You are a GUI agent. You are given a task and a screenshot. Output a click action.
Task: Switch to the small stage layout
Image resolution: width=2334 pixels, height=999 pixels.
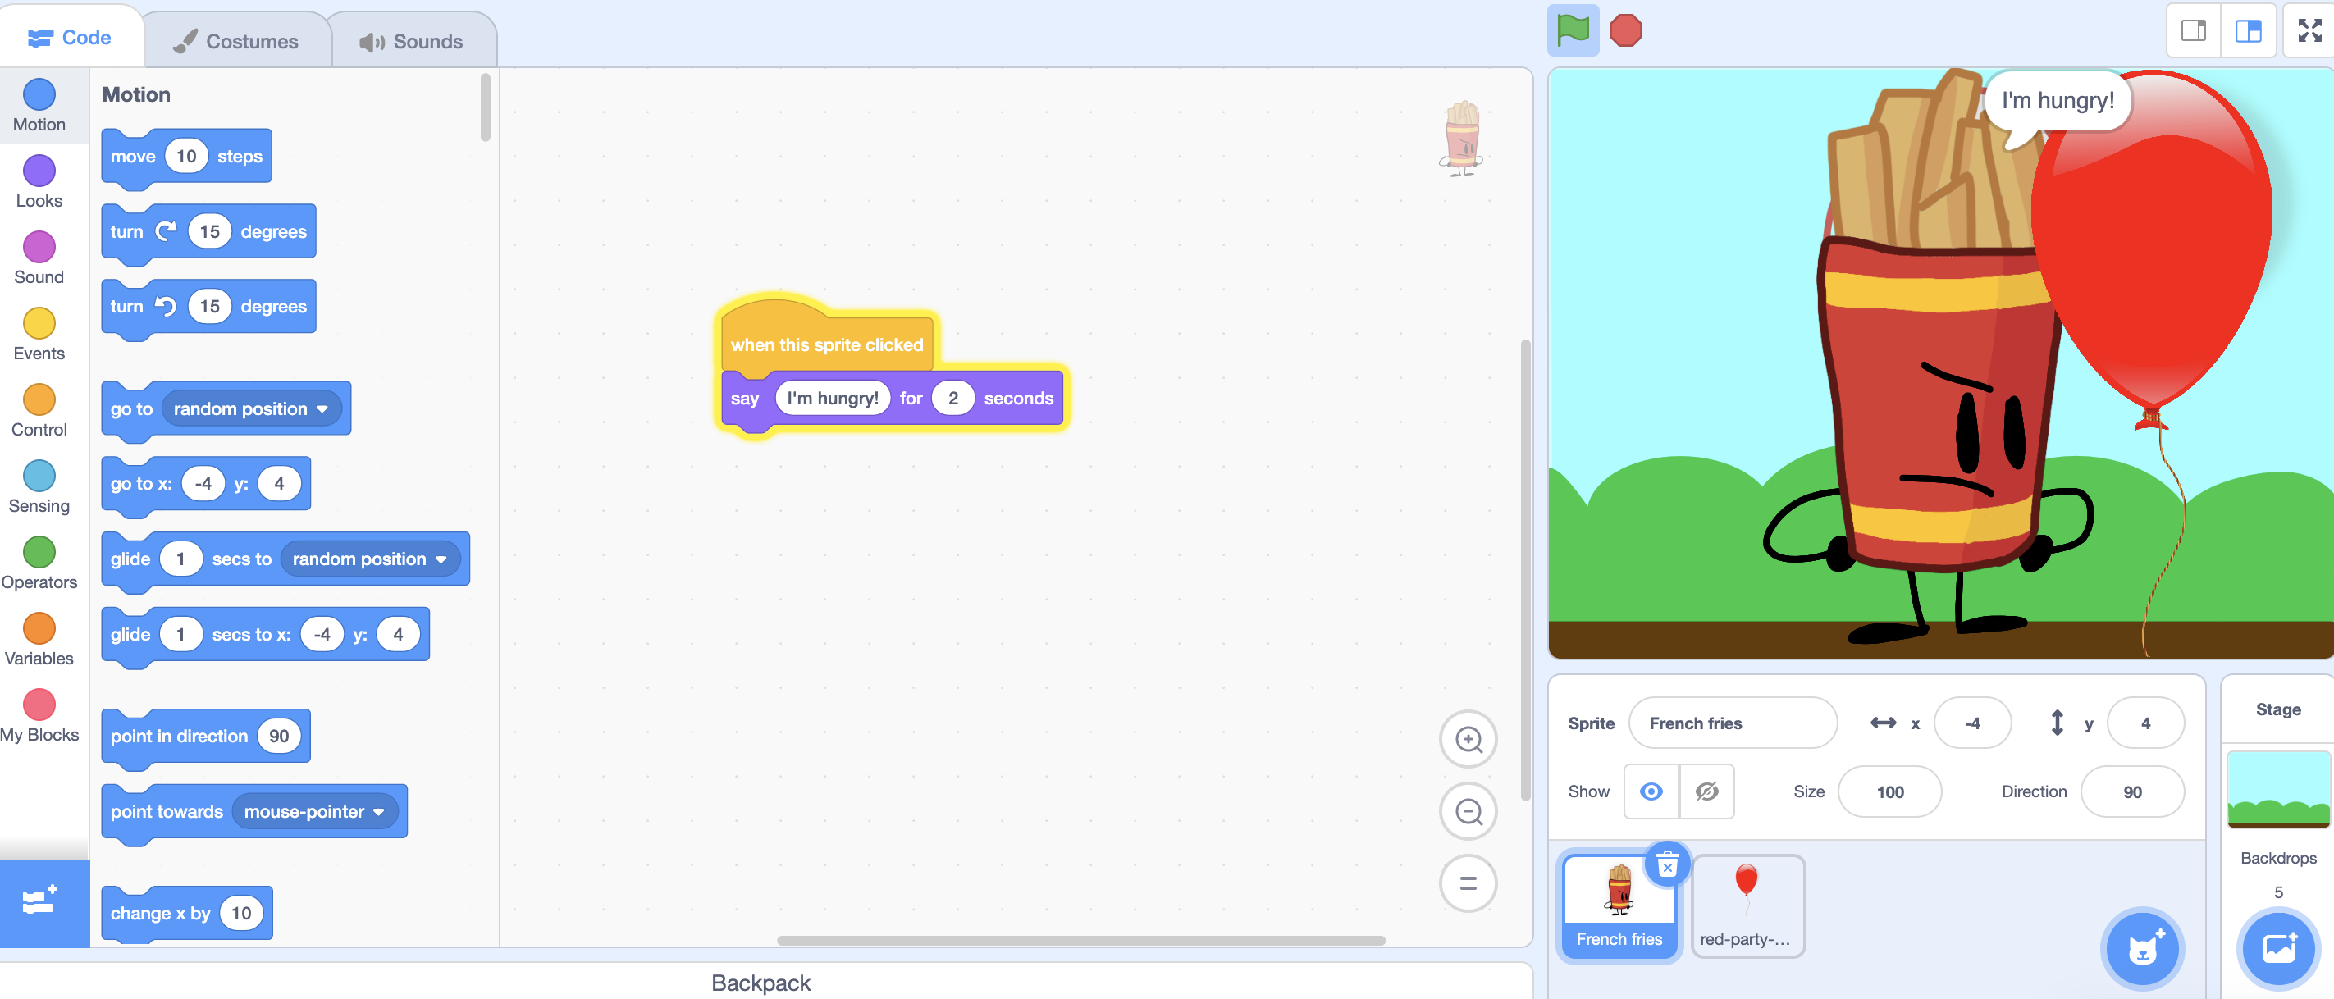point(2194,31)
